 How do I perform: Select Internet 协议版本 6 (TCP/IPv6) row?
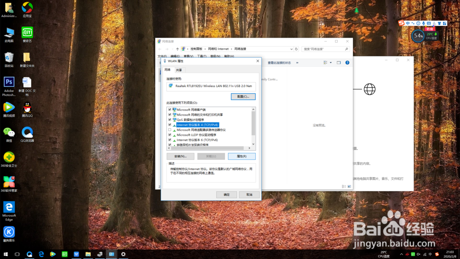point(197,140)
